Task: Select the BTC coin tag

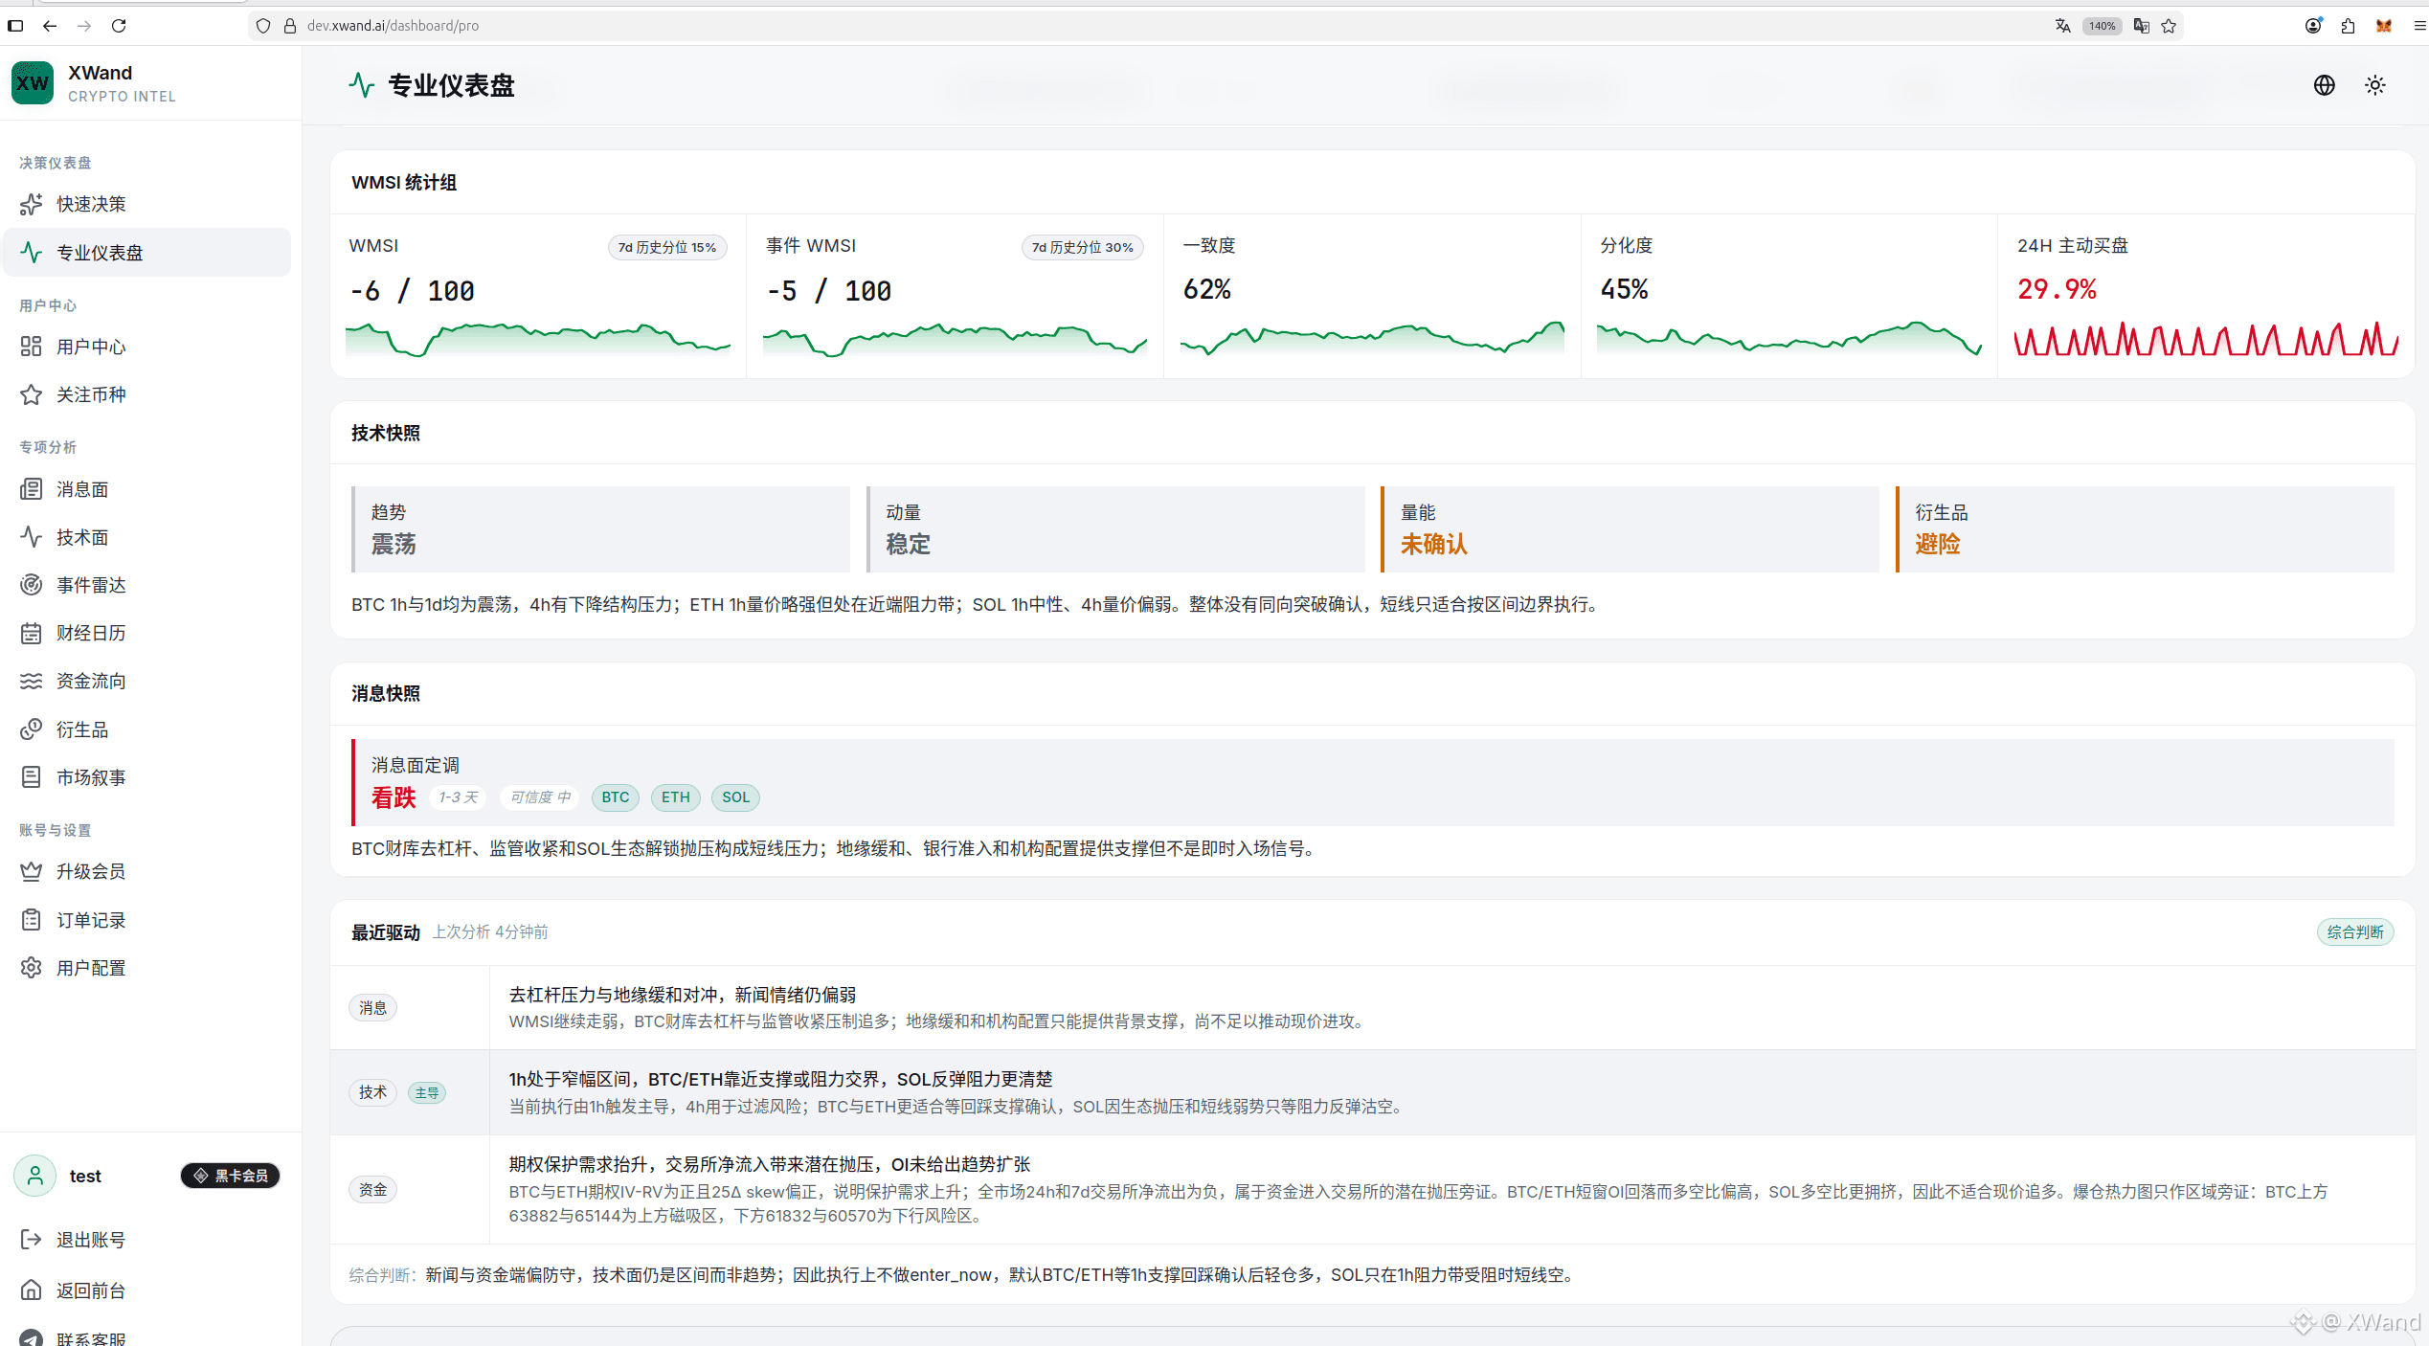Action: pyautogui.click(x=616, y=797)
